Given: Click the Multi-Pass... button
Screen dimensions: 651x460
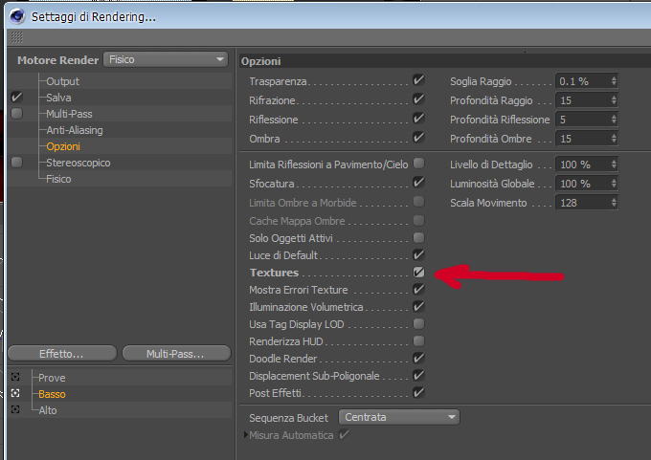Looking at the screenshot, I should (176, 354).
